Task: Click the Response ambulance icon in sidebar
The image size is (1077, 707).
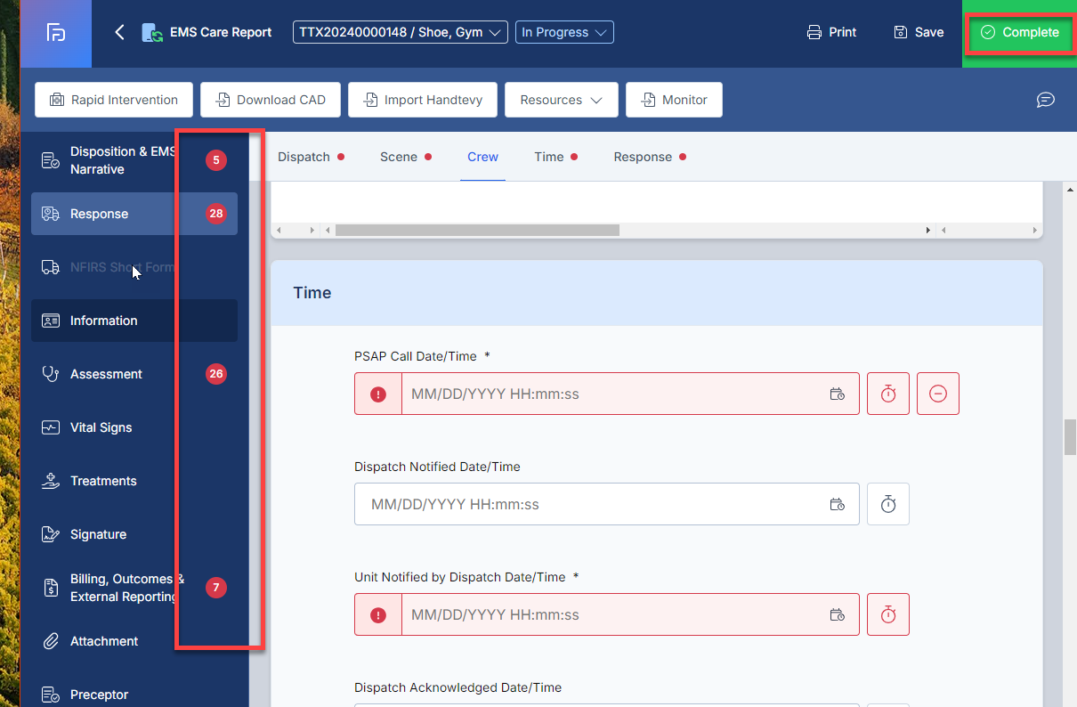Action: coord(51,214)
